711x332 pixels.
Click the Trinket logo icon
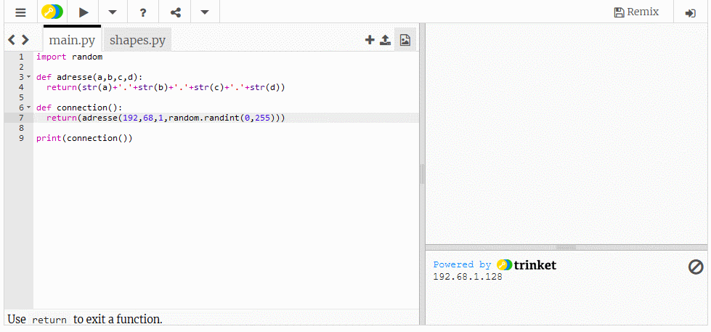[x=52, y=12]
